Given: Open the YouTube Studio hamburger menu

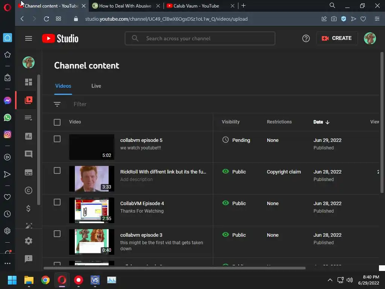Looking at the screenshot, I should (29, 38).
